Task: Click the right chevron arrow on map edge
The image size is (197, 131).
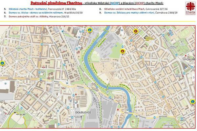Action: (x=194, y=77)
